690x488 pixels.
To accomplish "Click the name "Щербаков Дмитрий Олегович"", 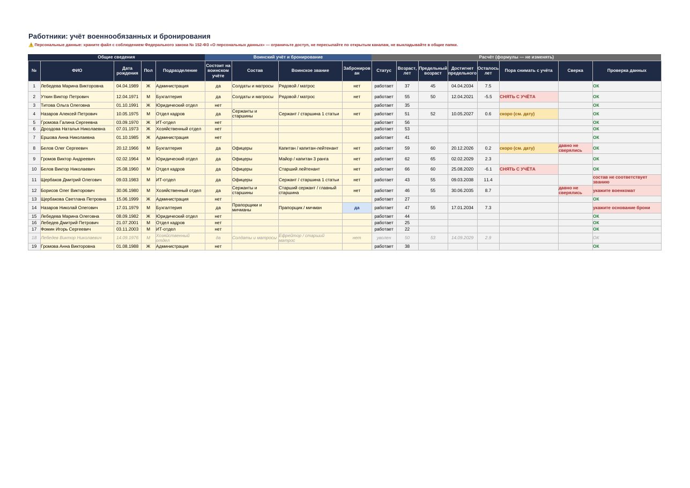I will [x=71, y=180].
